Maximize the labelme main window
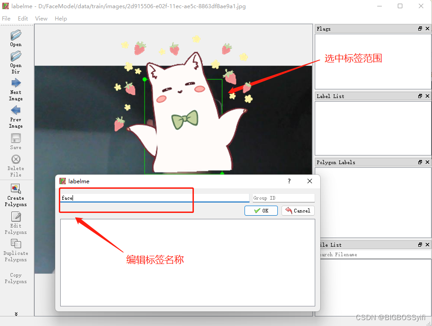 (400, 6)
